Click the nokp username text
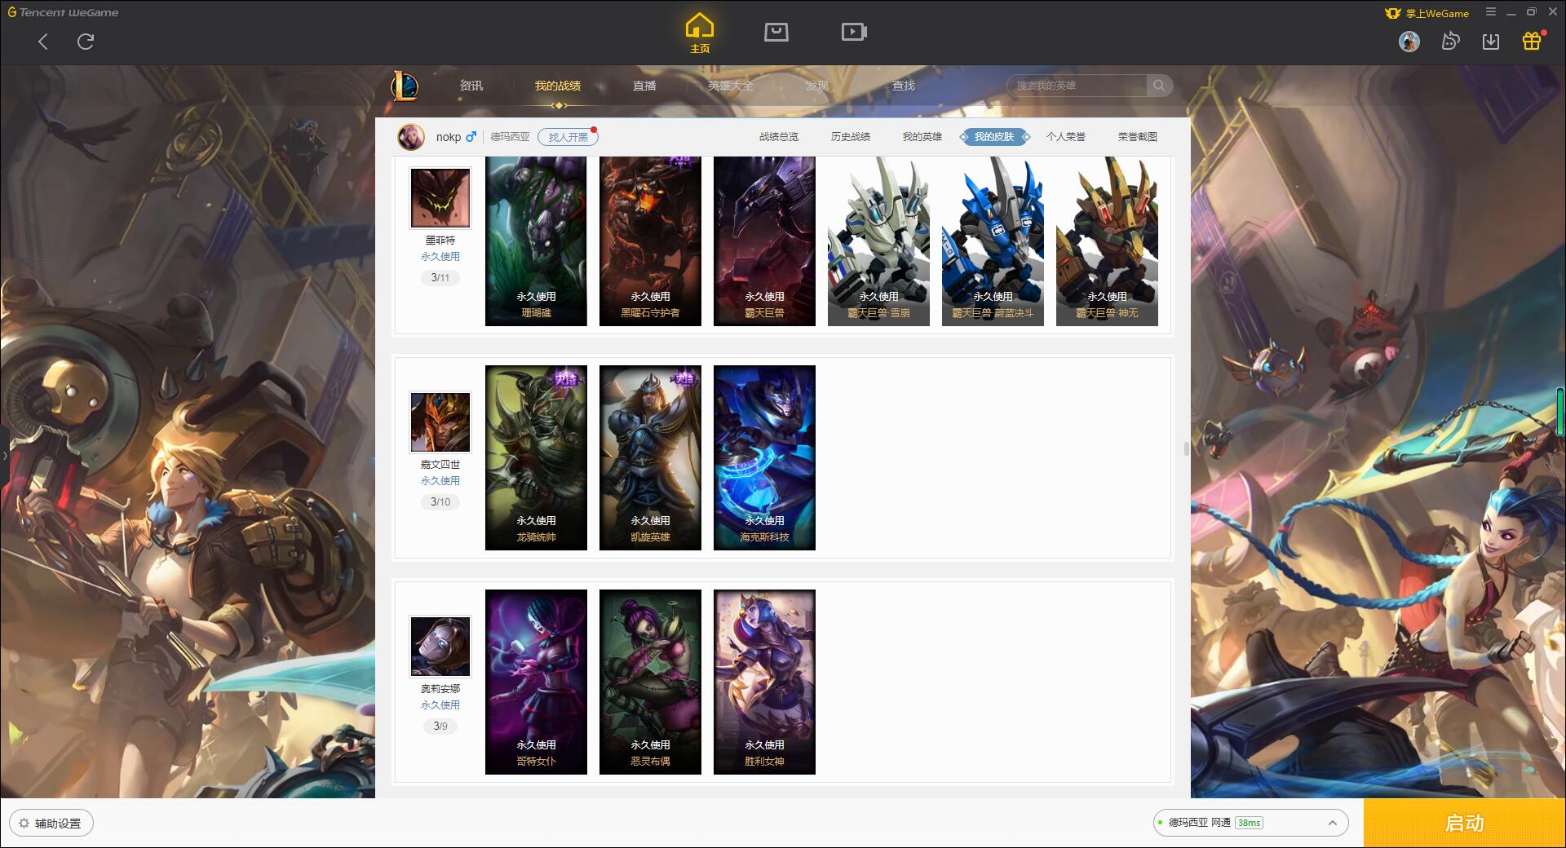 click(449, 137)
